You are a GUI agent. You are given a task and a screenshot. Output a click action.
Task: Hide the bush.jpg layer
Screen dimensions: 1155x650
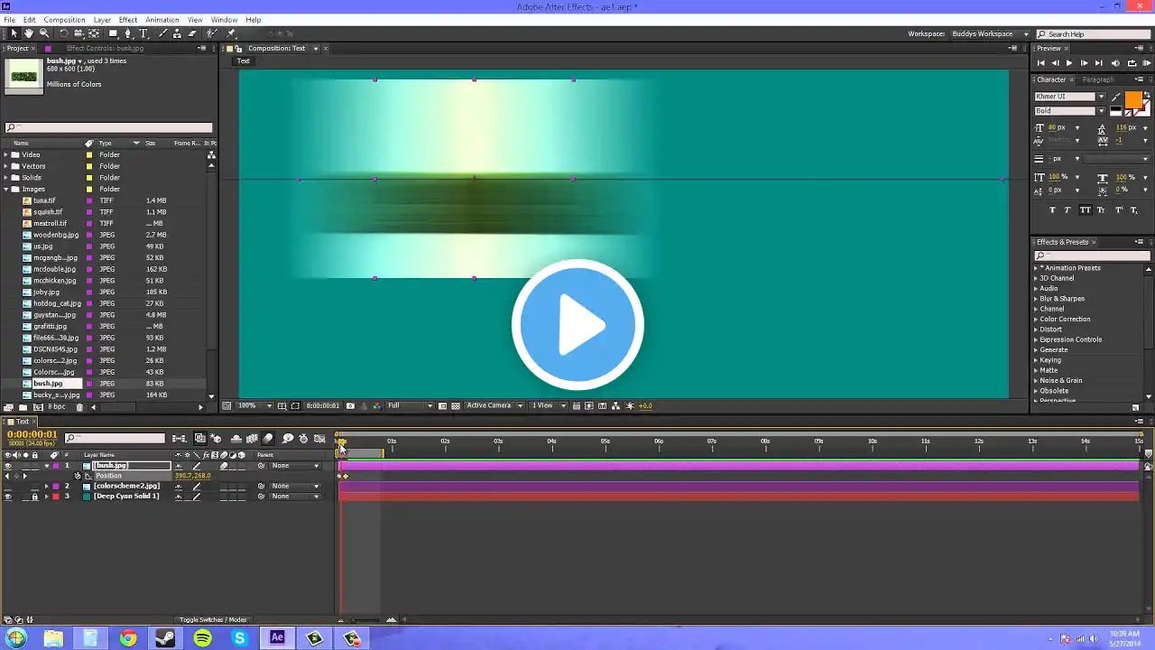(x=8, y=466)
